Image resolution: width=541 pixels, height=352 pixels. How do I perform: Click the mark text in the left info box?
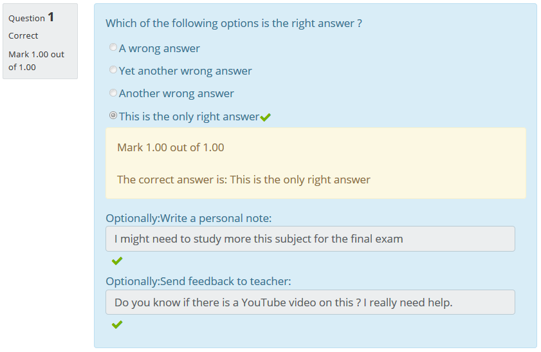[x=36, y=60]
